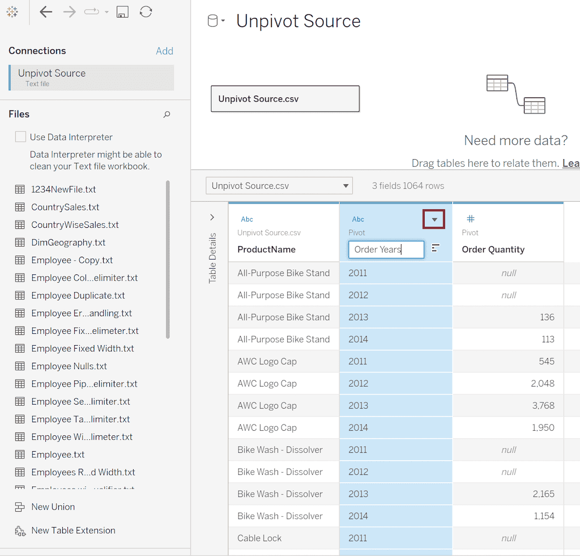
Task: Select CountrySales.txt from the files list
Action: point(65,207)
